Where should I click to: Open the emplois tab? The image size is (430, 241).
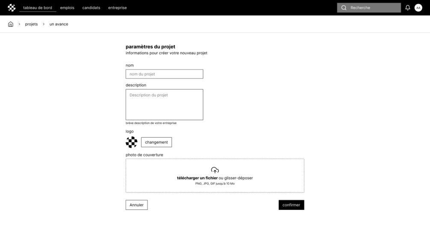coord(67,8)
